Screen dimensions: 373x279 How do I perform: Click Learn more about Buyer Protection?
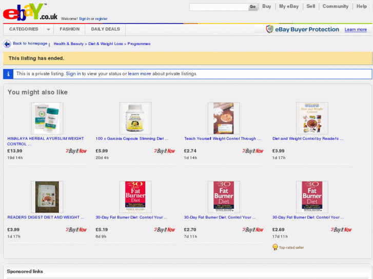click(x=356, y=30)
